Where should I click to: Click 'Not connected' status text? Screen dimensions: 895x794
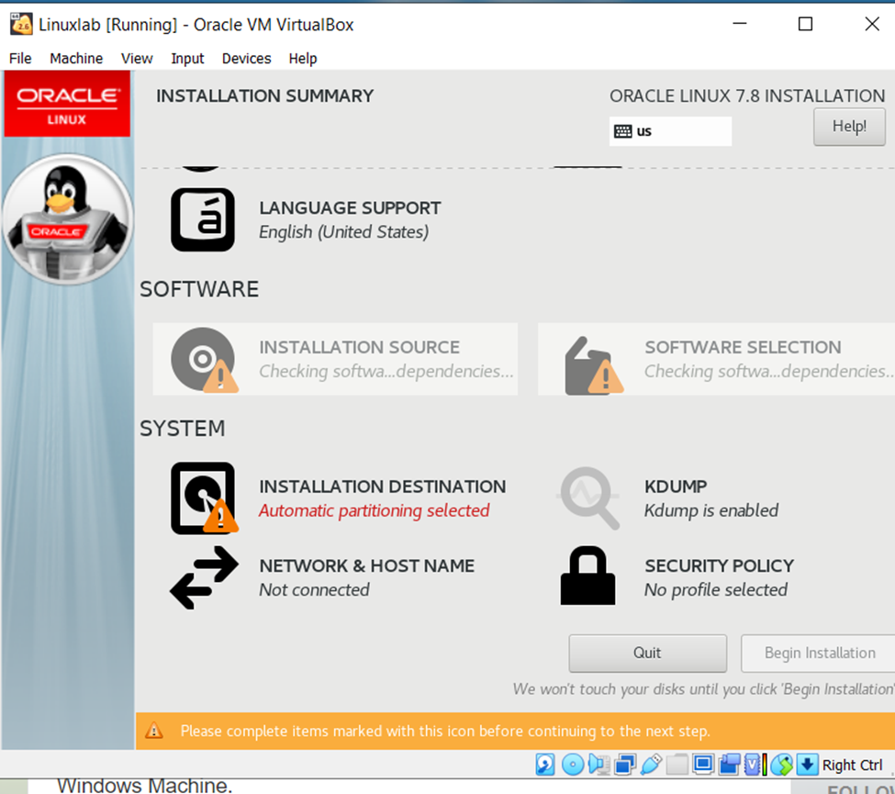(x=314, y=589)
